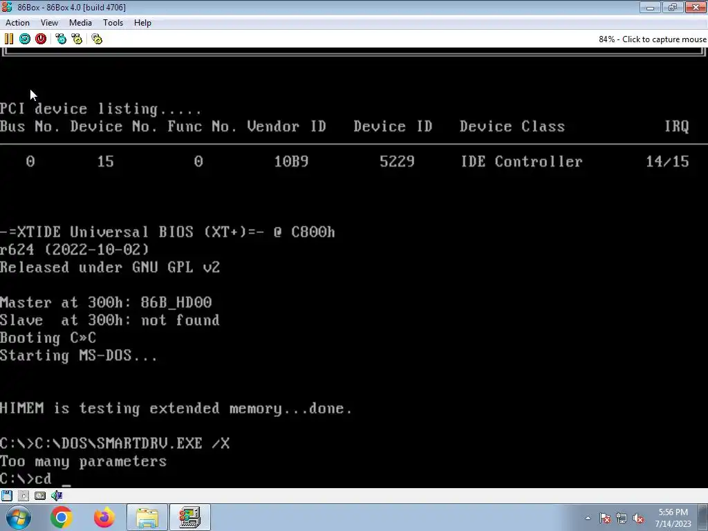
Task: Click 'IDE Controller' in the PCI listing
Action: pyautogui.click(x=521, y=162)
